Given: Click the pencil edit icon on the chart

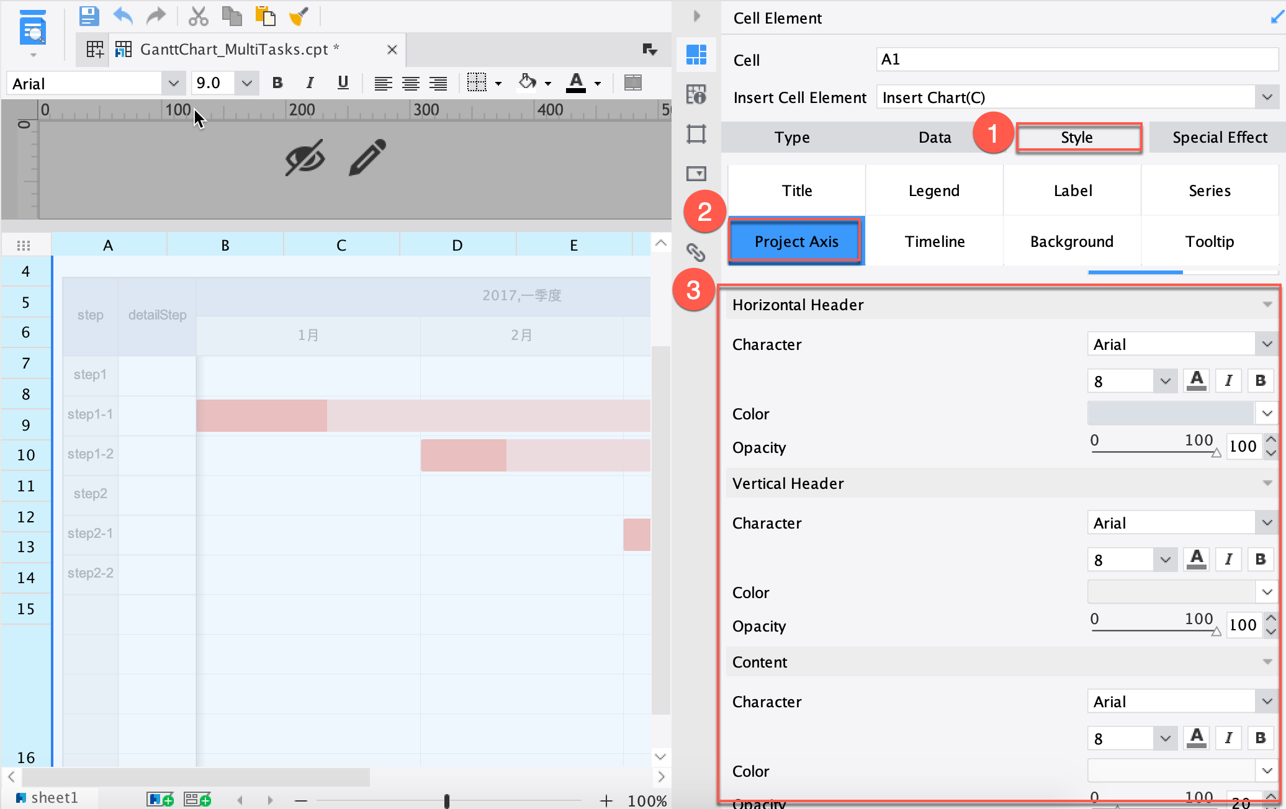Looking at the screenshot, I should coord(367,158).
